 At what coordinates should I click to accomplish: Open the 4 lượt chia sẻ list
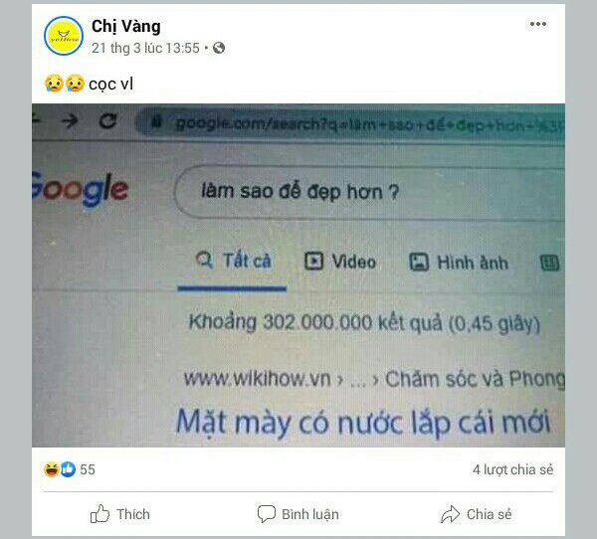point(512,469)
